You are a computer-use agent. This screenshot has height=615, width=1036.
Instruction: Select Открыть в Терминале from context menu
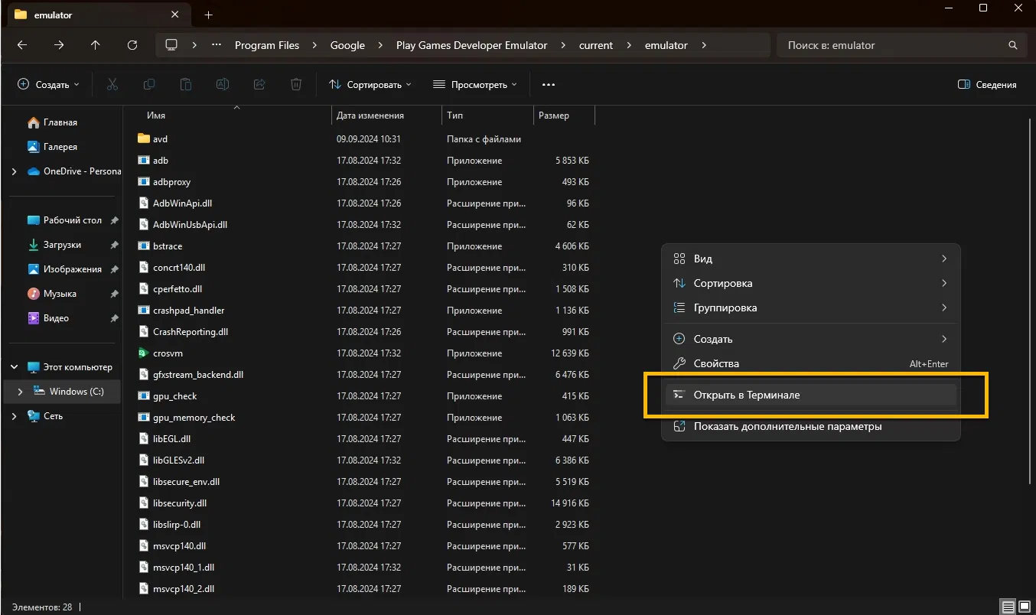(746, 395)
